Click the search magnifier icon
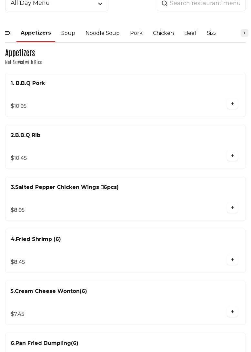 165,4
